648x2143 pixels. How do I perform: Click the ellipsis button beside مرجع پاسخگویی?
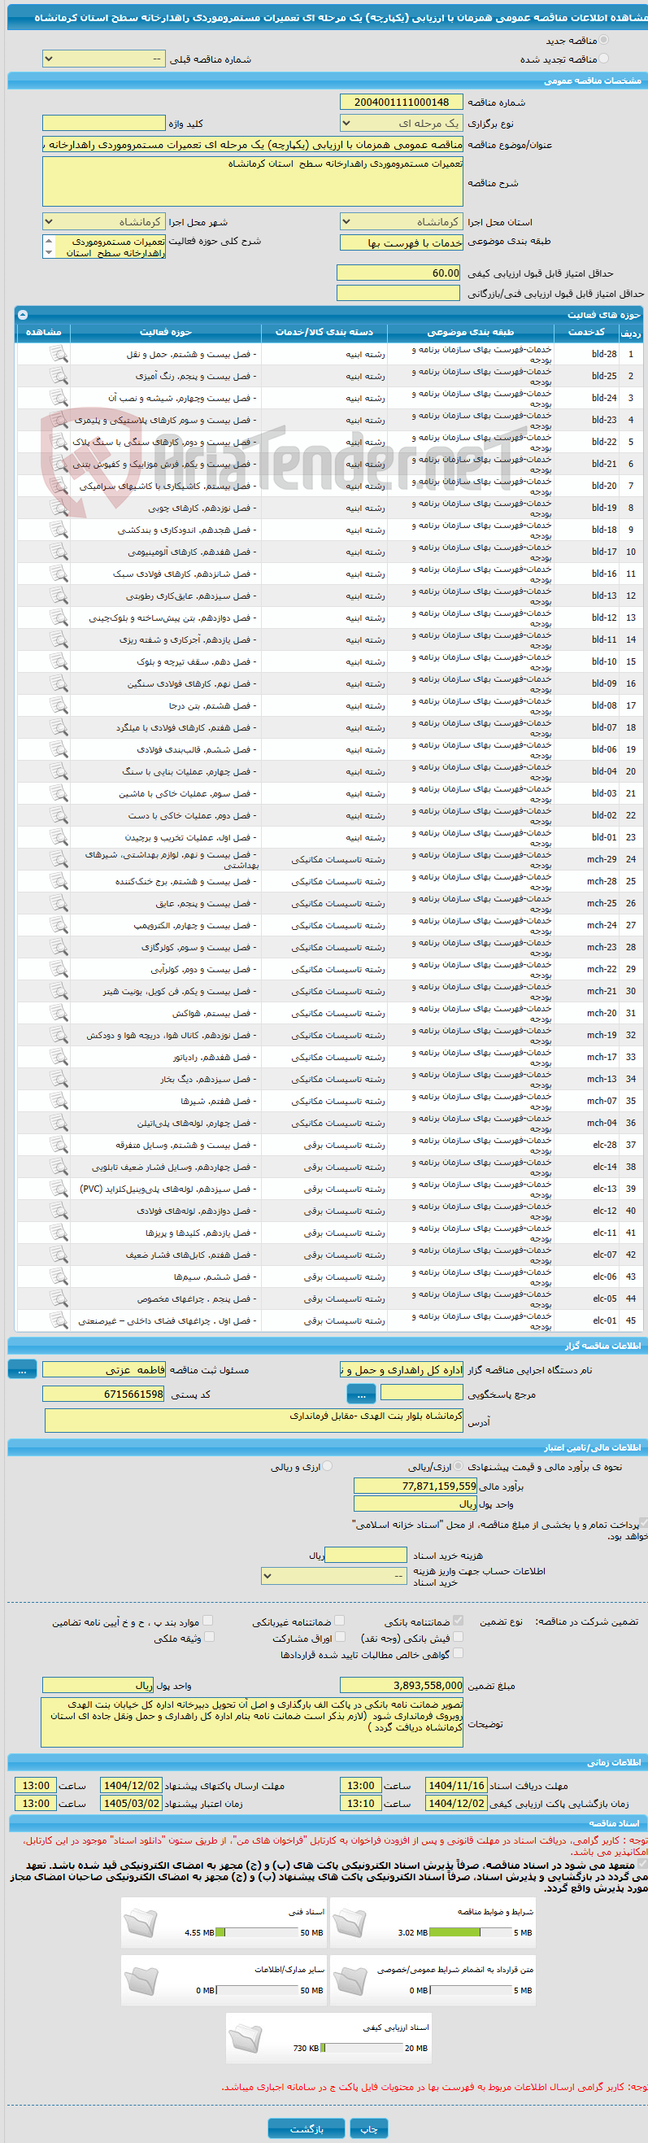point(361,1394)
